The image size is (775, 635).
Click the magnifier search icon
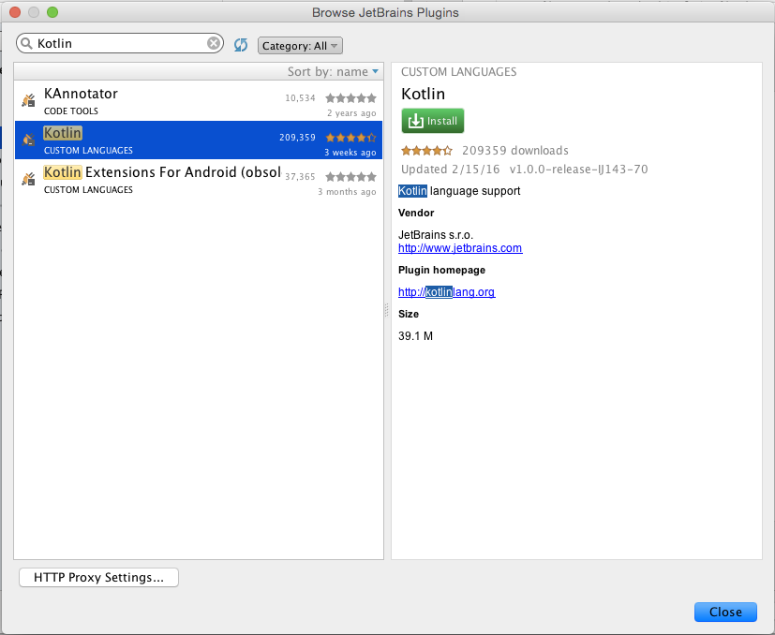pyautogui.click(x=26, y=43)
